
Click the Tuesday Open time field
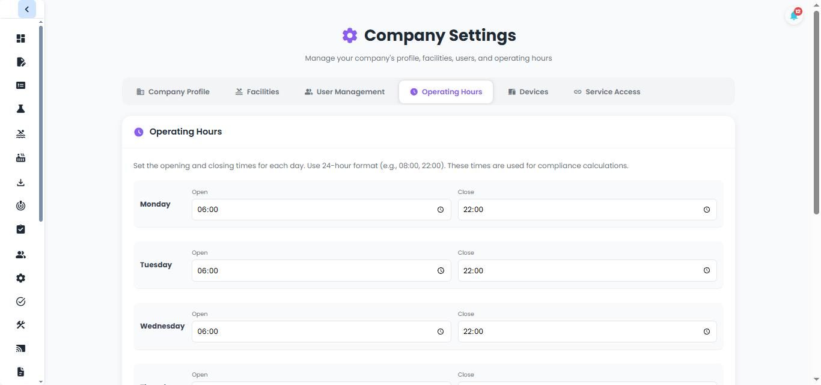coord(322,271)
